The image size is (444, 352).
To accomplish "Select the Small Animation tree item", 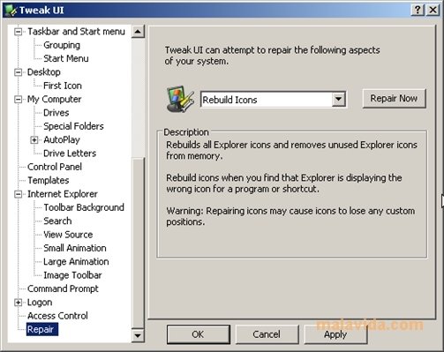I will [75, 248].
